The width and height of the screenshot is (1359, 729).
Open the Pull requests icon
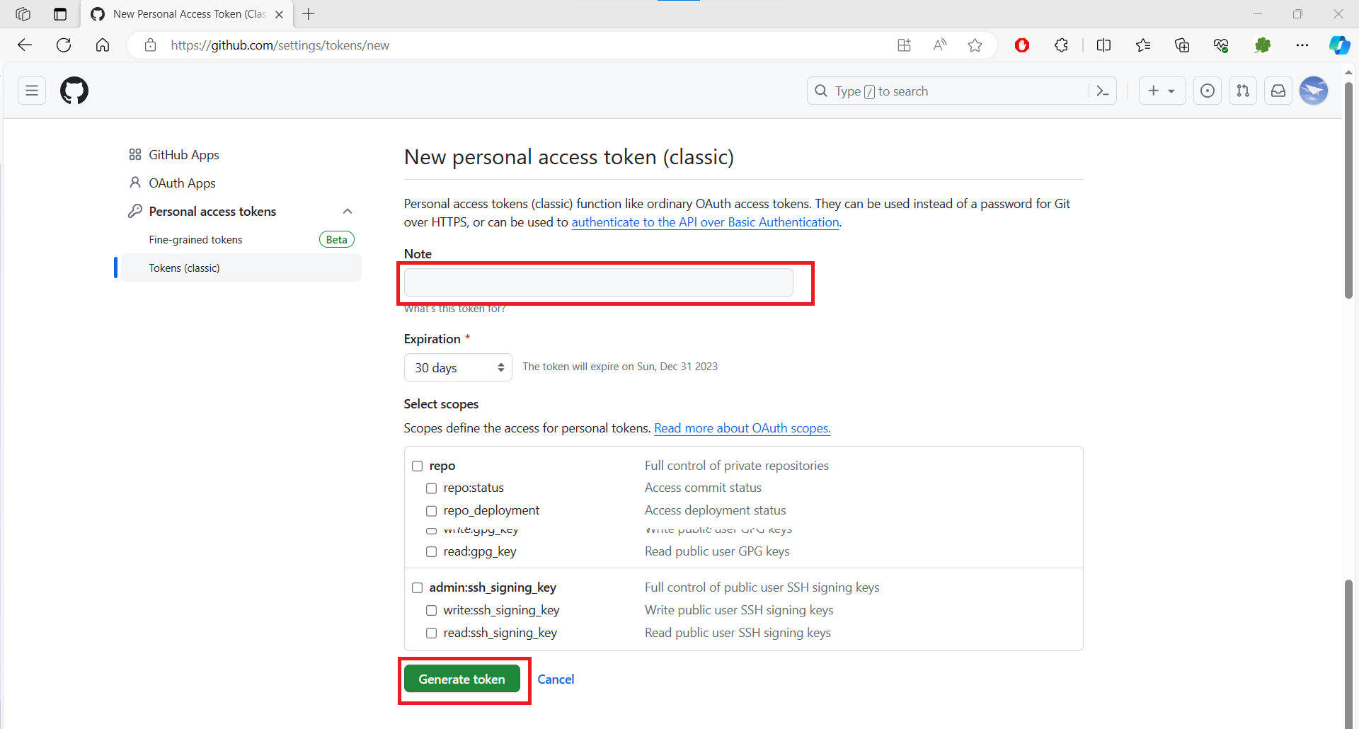click(1243, 91)
